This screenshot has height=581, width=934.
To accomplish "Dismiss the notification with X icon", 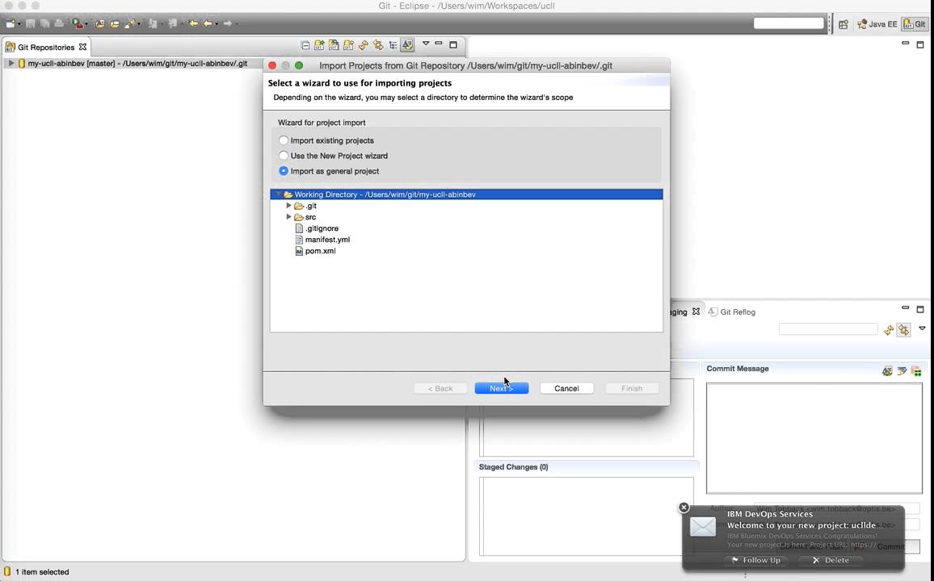I will [x=684, y=508].
